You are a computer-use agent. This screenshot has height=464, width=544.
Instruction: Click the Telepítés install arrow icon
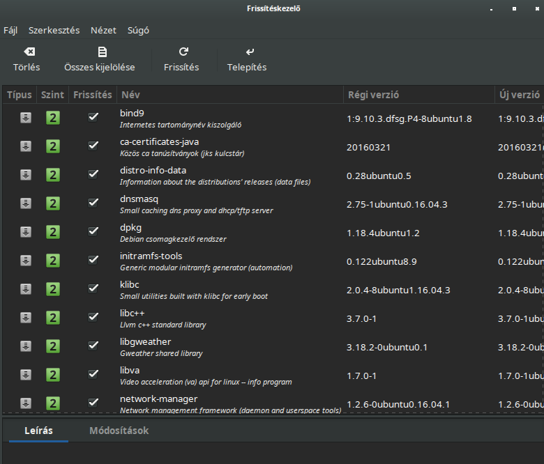pyautogui.click(x=250, y=52)
